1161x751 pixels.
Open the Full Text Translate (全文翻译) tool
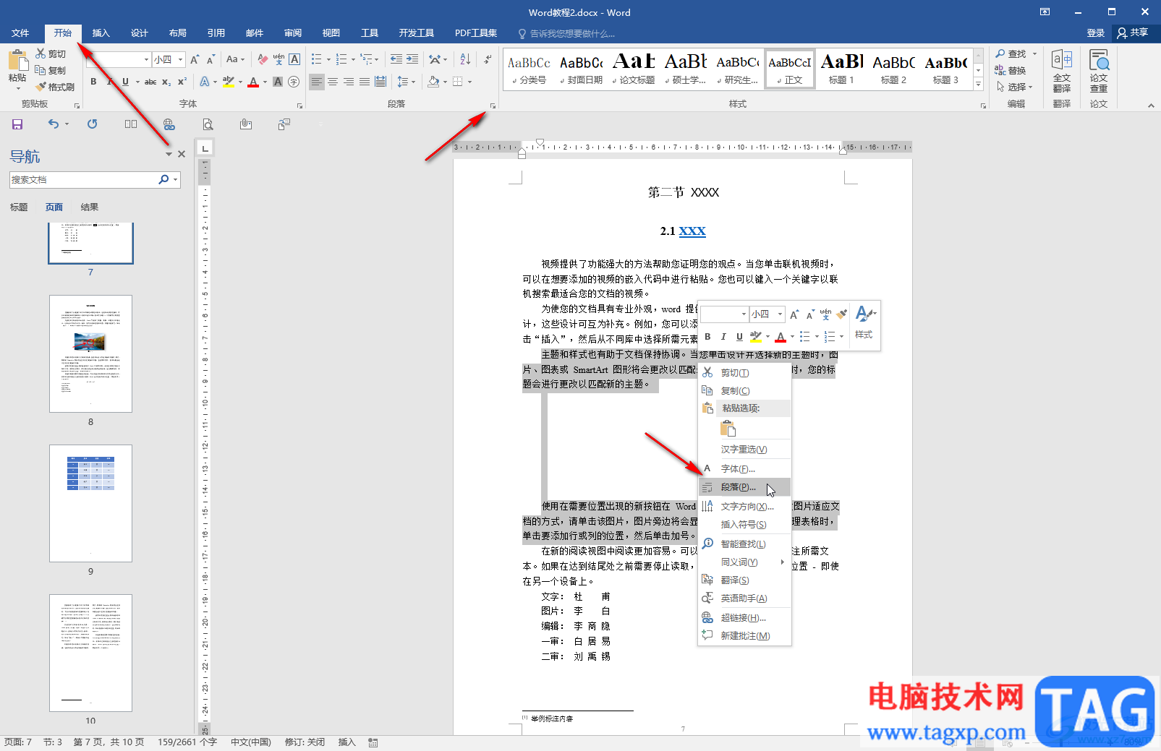click(x=1061, y=70)
